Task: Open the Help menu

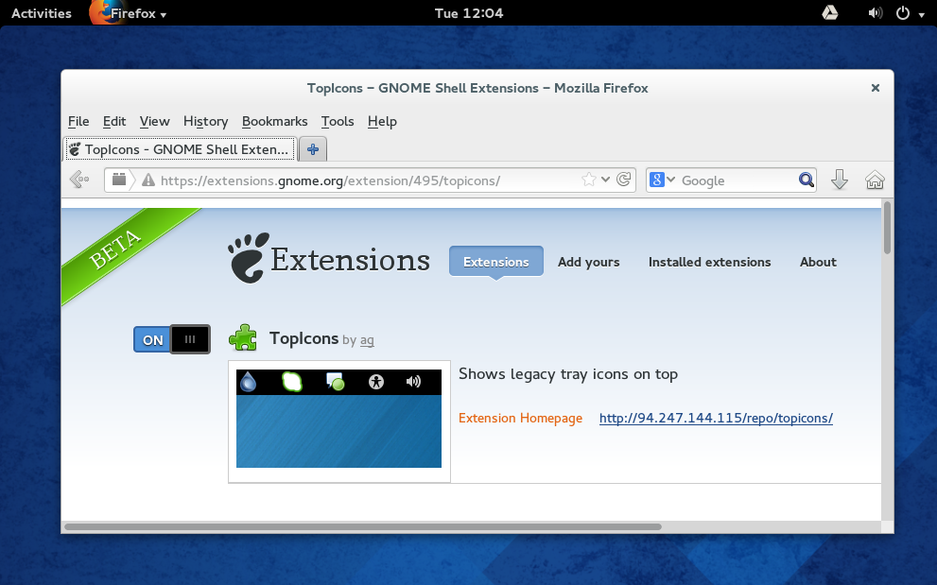Action: 382,121
